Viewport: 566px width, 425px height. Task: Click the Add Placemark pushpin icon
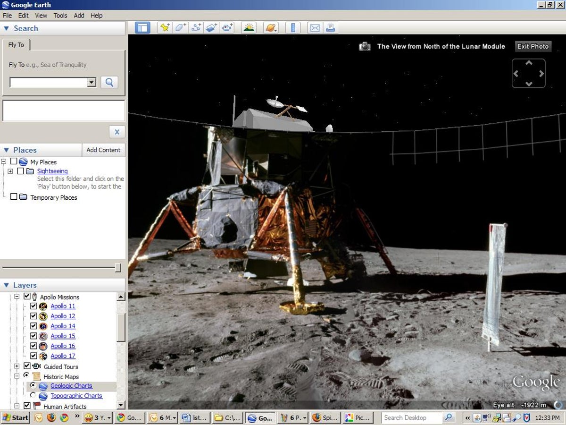[x=165, y=27]
